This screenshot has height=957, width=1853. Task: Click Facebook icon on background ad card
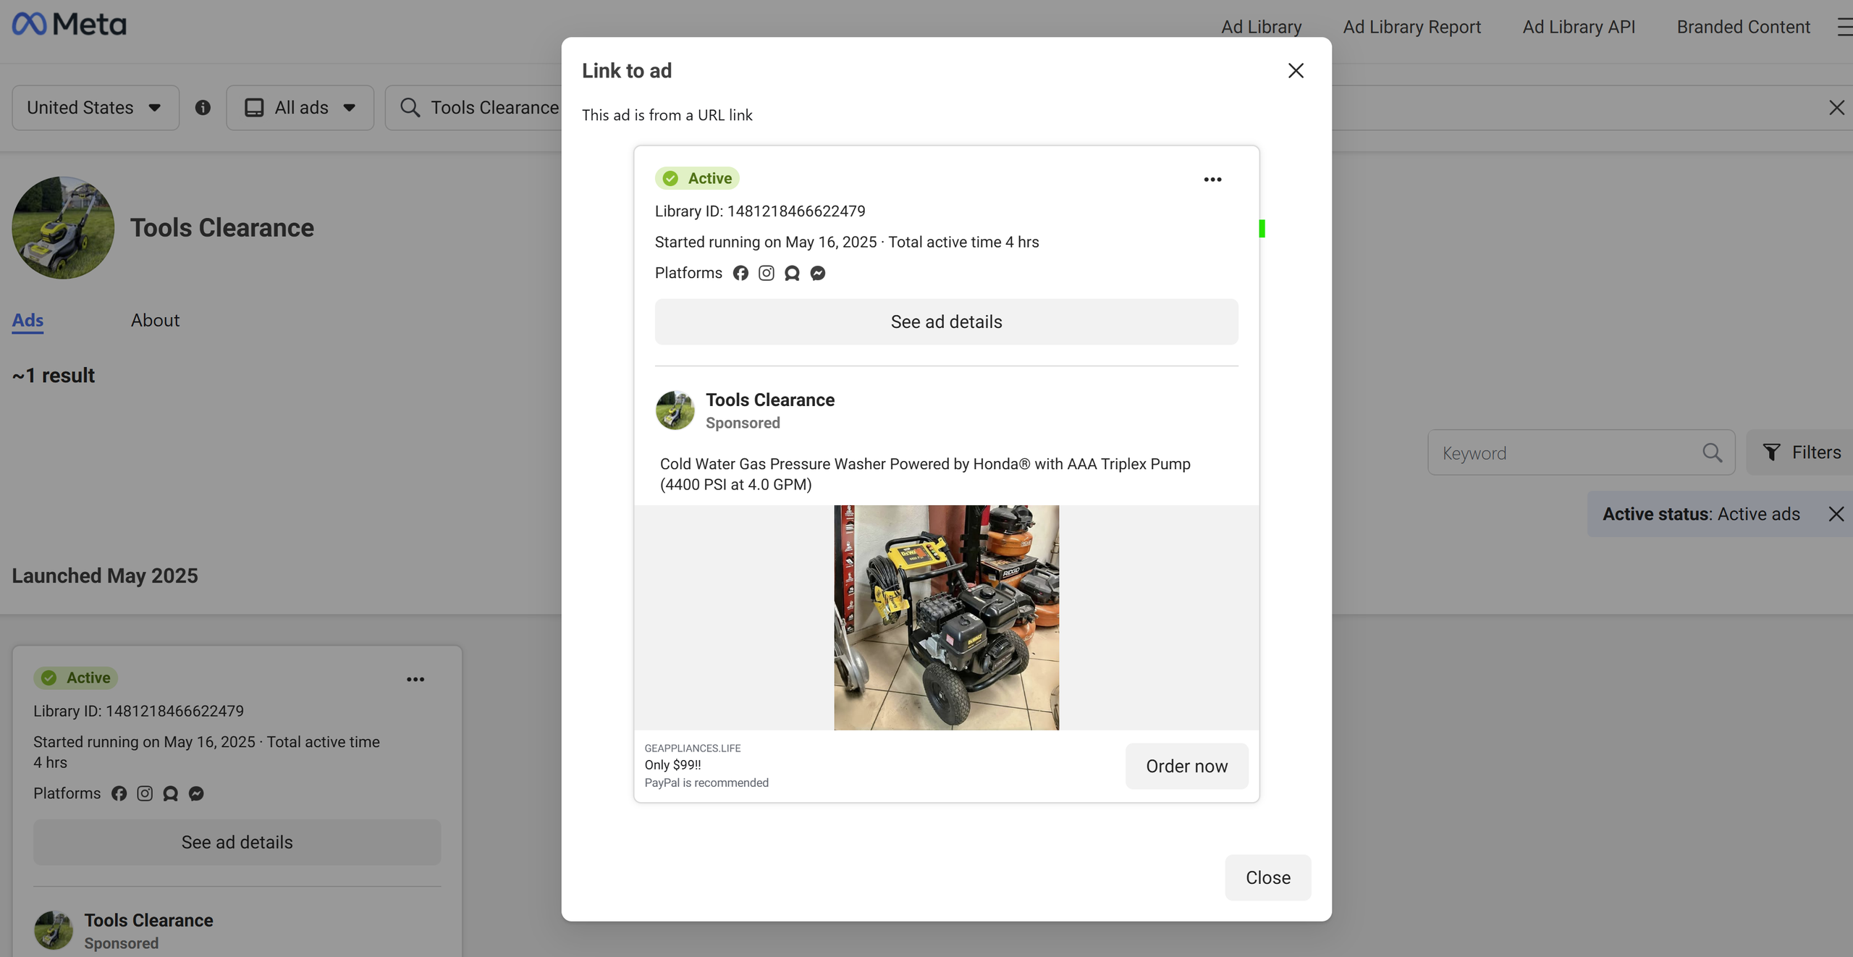(119, 793)
